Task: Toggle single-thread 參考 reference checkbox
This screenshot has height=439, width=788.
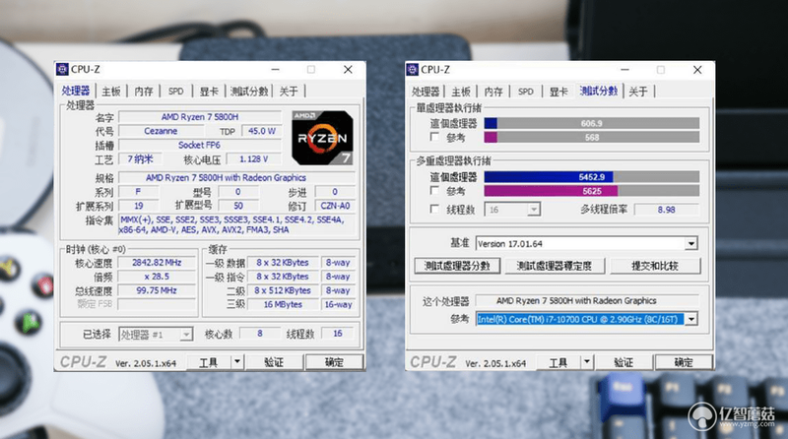Action: click(434, 137)
